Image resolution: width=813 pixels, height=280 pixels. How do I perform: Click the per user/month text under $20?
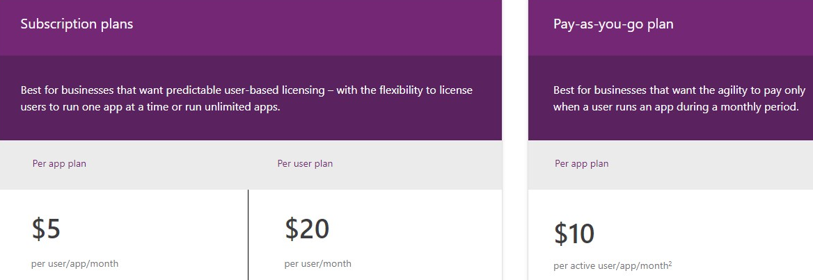click(x=318, y=264)
